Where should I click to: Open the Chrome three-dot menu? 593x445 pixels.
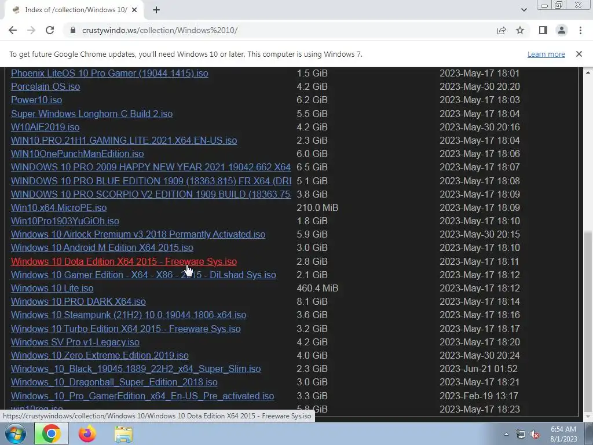[580, 30]
